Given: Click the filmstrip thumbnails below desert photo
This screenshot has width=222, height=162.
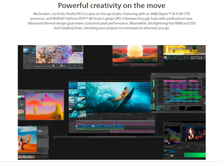Looking at the screenshot, I should (26, 157).
